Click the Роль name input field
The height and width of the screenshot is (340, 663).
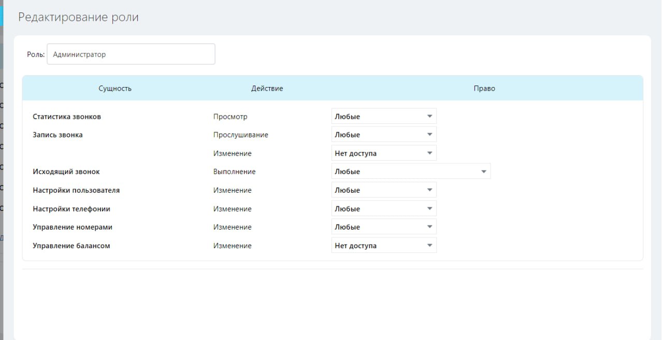131,54
